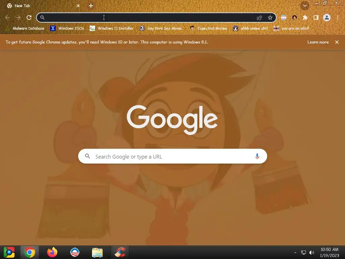Open network status tray icon
This screenshot has width=345, height=259.
(x=304, y=253)
